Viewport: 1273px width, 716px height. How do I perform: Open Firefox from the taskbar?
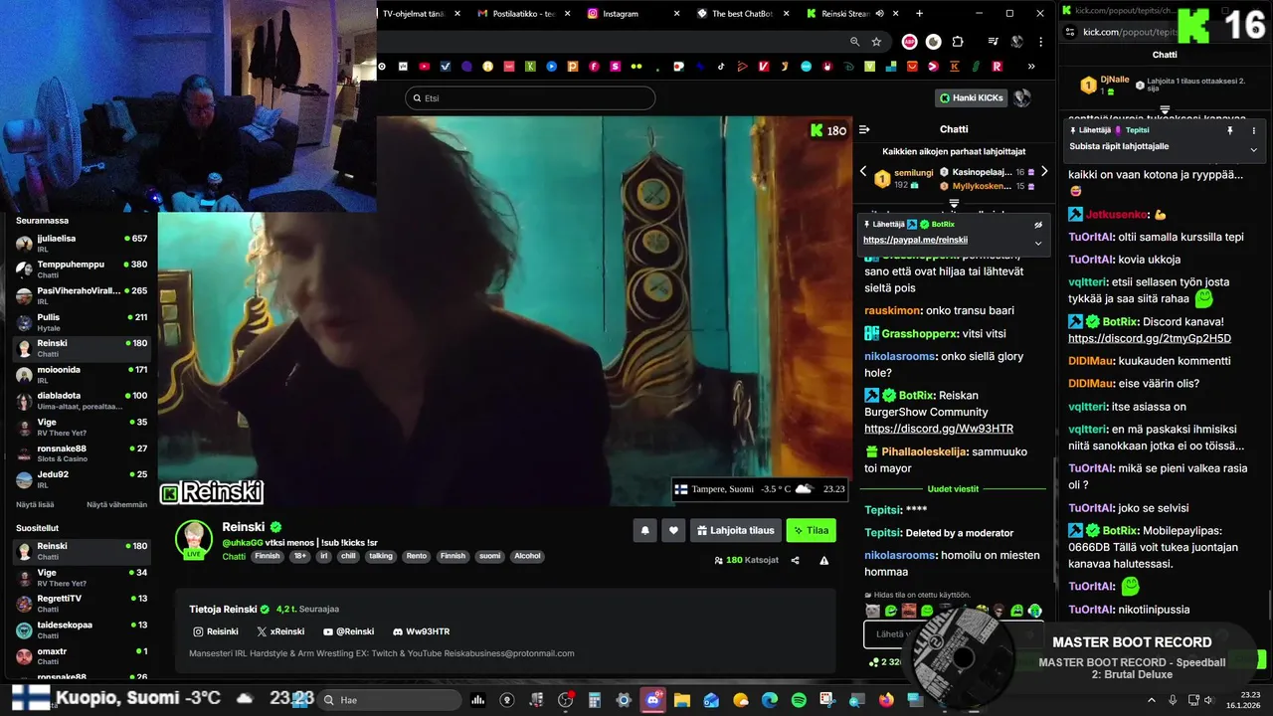[x=886, y=700]
